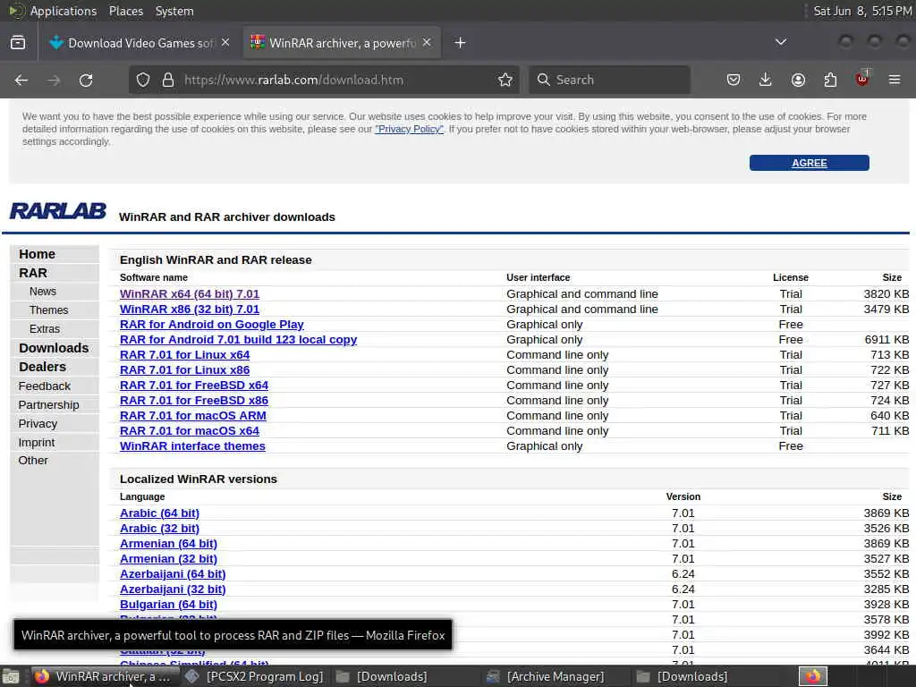Click the padlock site security icon
The width and height of the screenshot is (916, 687).
click(168, 80)
